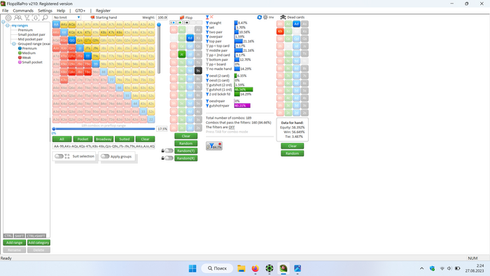Toggle the lock switch beside Random(T)
Viewport: 490px width, 276px height.
click(x=169, y=151)
